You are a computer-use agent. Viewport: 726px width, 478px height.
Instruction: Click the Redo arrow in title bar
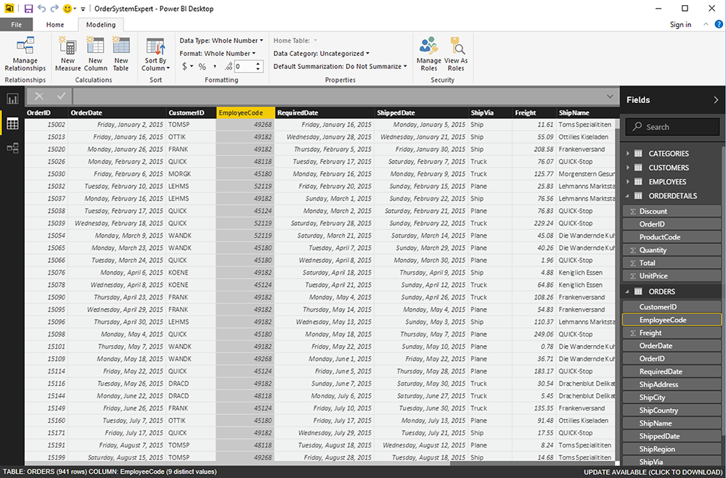pos(54,8)
